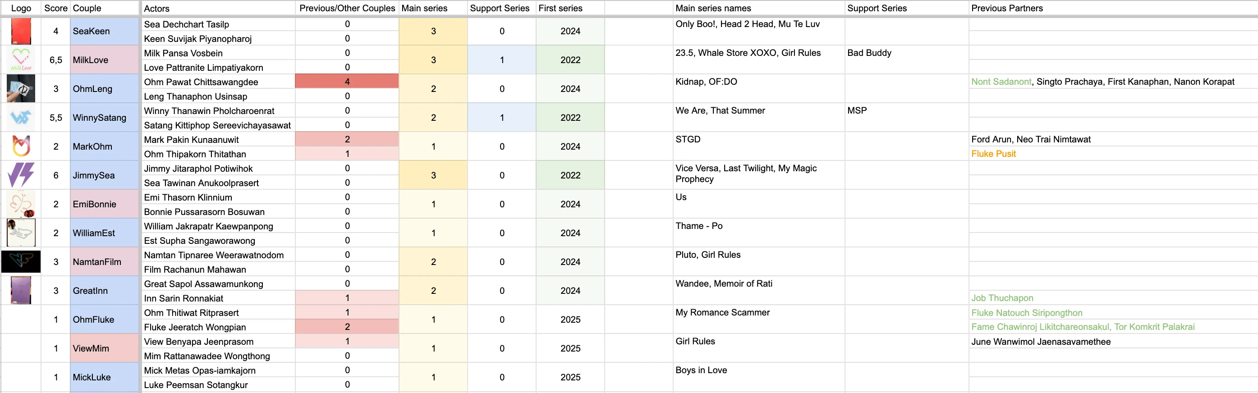Select the MilkLove heart logo
The width and height of the screenshot is (1258, 393).
(21, 59)
